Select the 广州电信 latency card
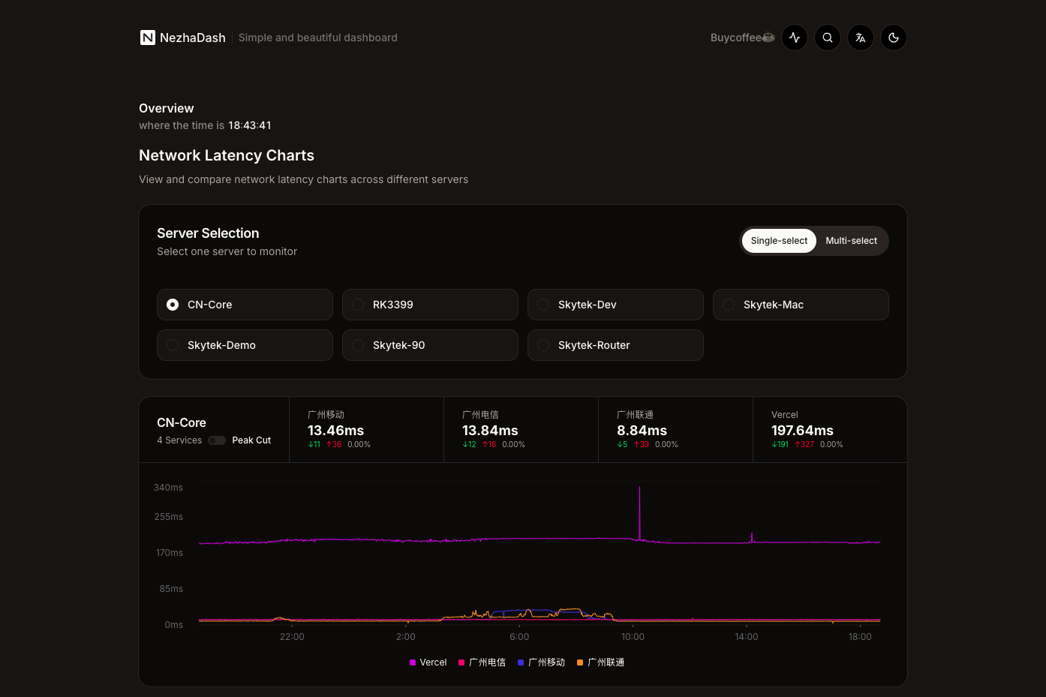Viewport: 1046px width, 697px height. (521, 430)
